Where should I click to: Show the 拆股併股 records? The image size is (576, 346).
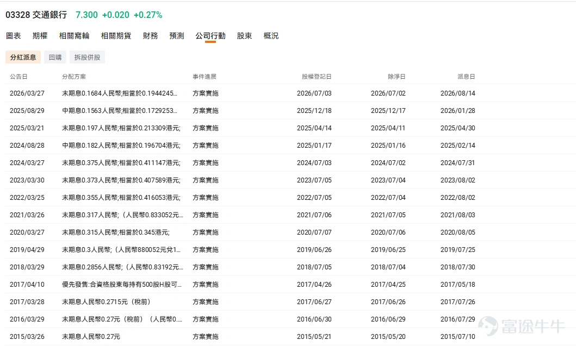88,57
